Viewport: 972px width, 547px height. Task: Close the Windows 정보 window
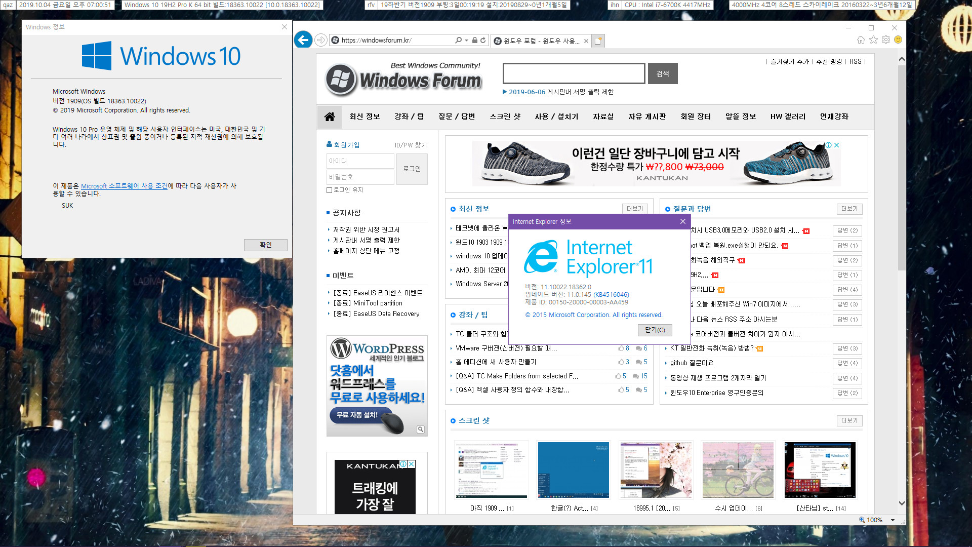point(285,27)
